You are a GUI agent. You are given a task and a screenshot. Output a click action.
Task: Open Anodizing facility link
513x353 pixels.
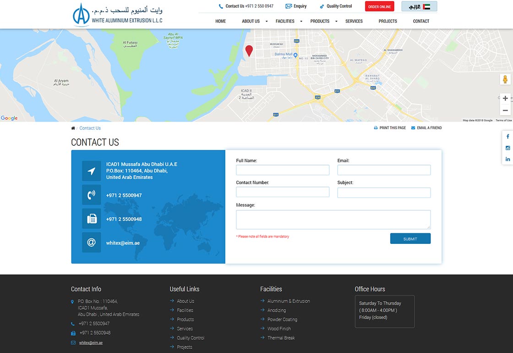[277, 310]
